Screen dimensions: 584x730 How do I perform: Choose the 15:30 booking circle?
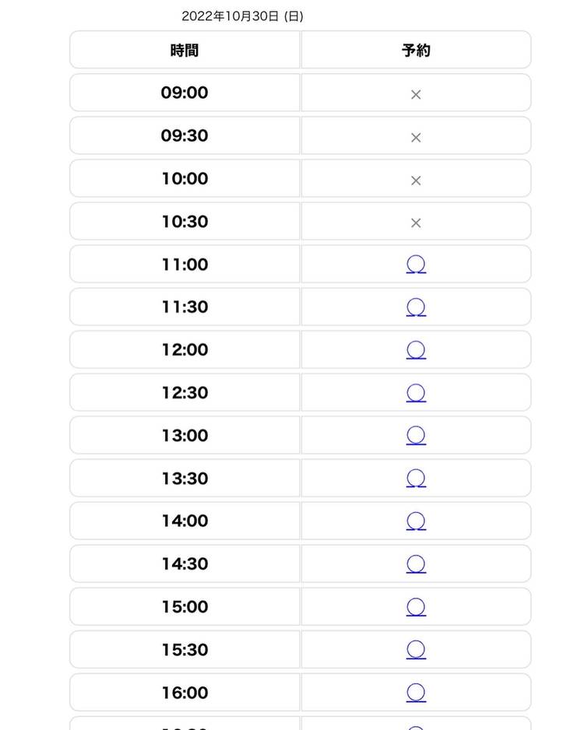pyautogui.click(x=416, y=650)
